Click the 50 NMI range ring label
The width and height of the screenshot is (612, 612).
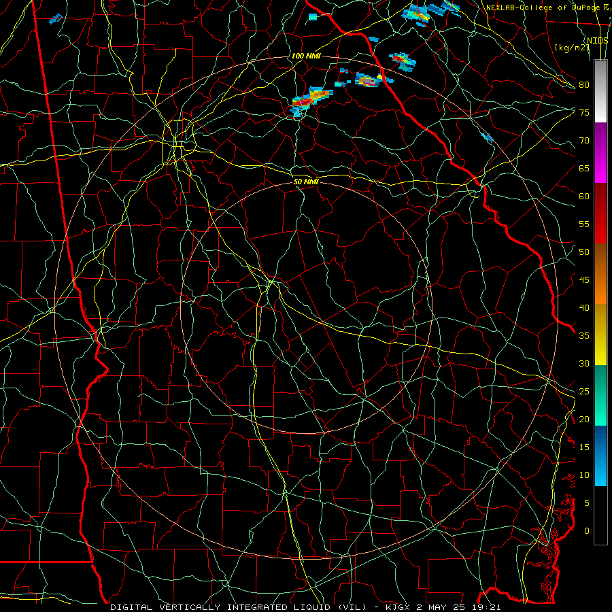pos(306,182)
